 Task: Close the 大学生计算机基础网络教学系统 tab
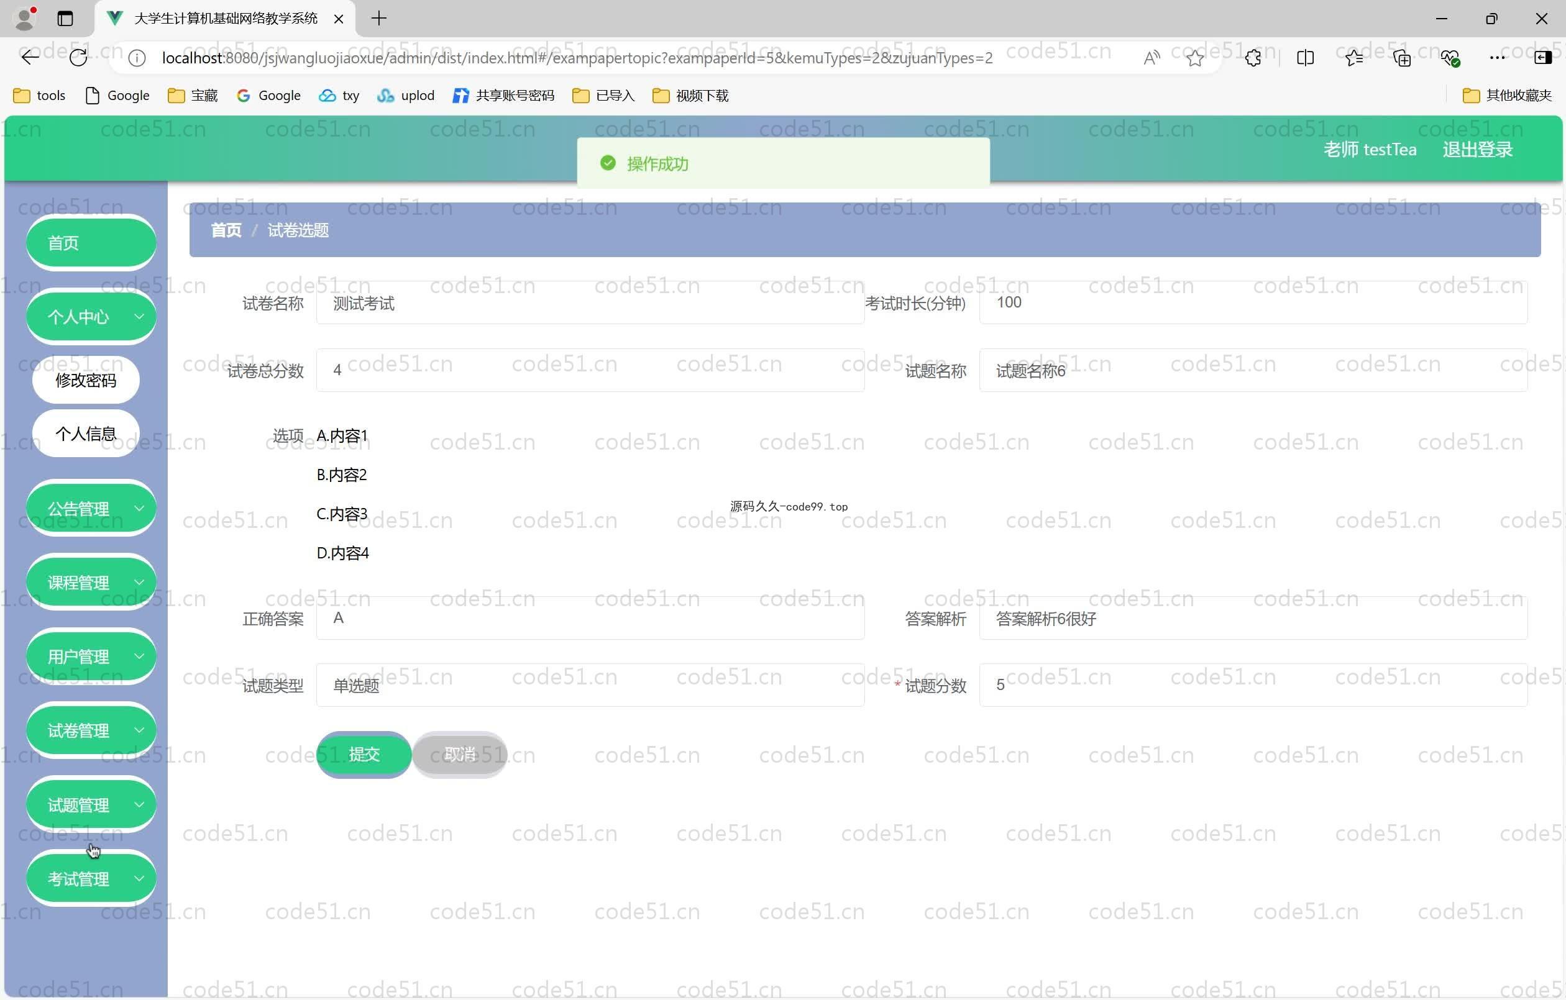(338, 19)
